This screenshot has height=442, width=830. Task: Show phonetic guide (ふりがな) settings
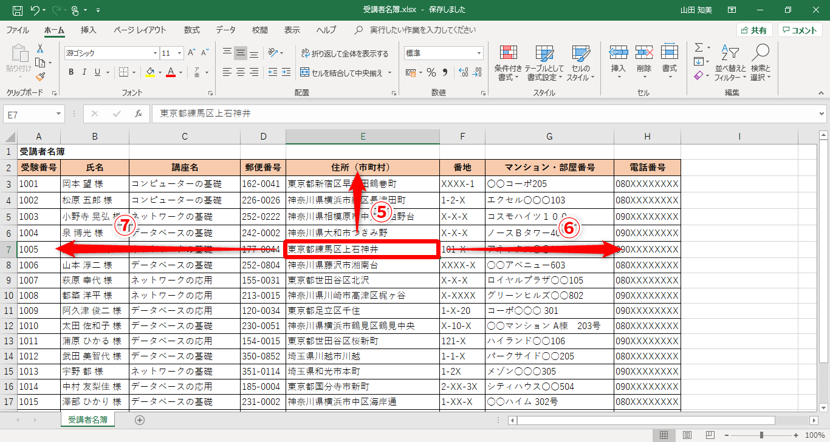coord(197,73)
